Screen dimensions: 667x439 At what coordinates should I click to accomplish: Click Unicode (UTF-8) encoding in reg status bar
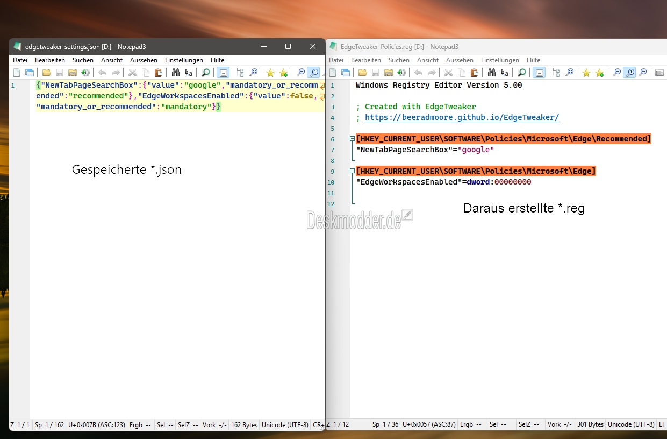632,424
